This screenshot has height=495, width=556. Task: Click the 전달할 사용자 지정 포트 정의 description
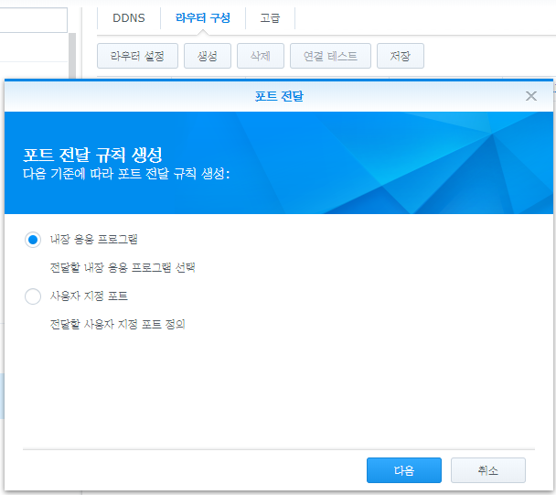pyautogui.click(x=117, y=324)
